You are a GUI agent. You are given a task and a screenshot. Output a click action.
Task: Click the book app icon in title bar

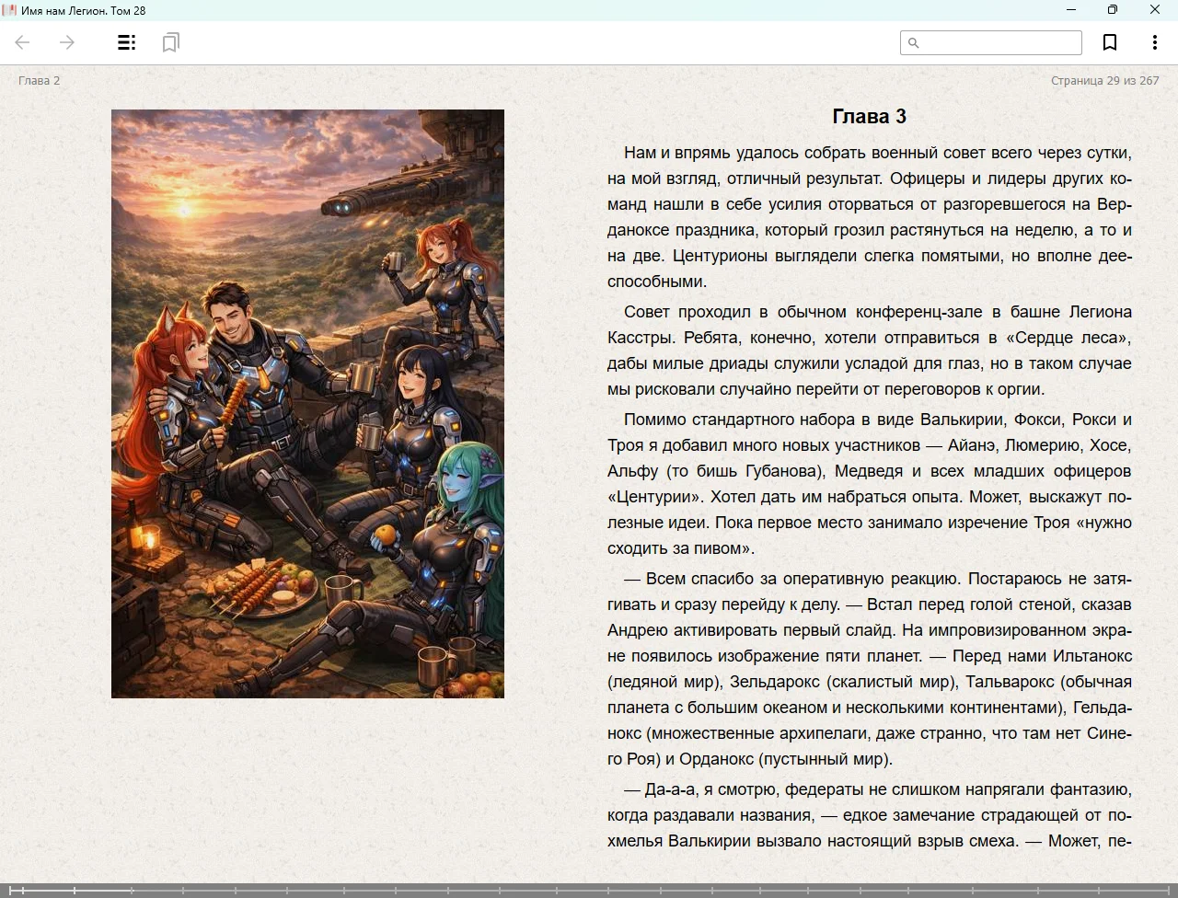pyautogui.click(x=9, y=10)
